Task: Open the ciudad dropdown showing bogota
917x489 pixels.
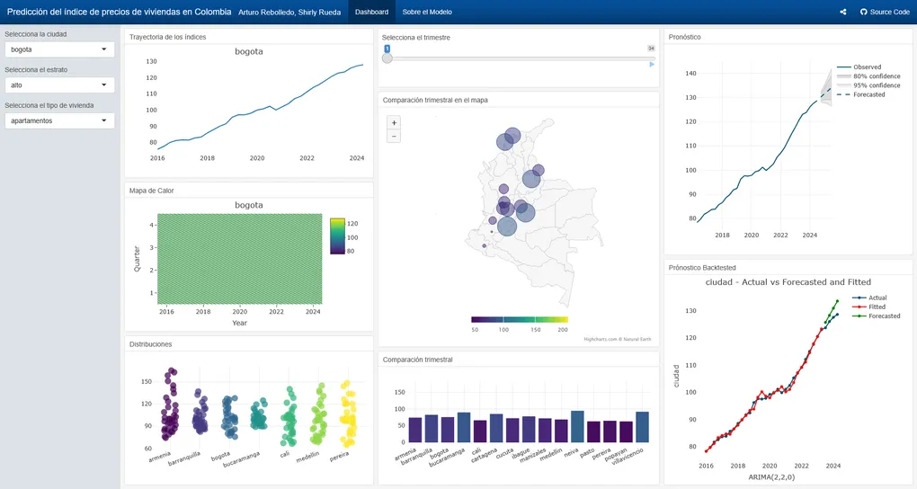Action: tap(59, 49)
